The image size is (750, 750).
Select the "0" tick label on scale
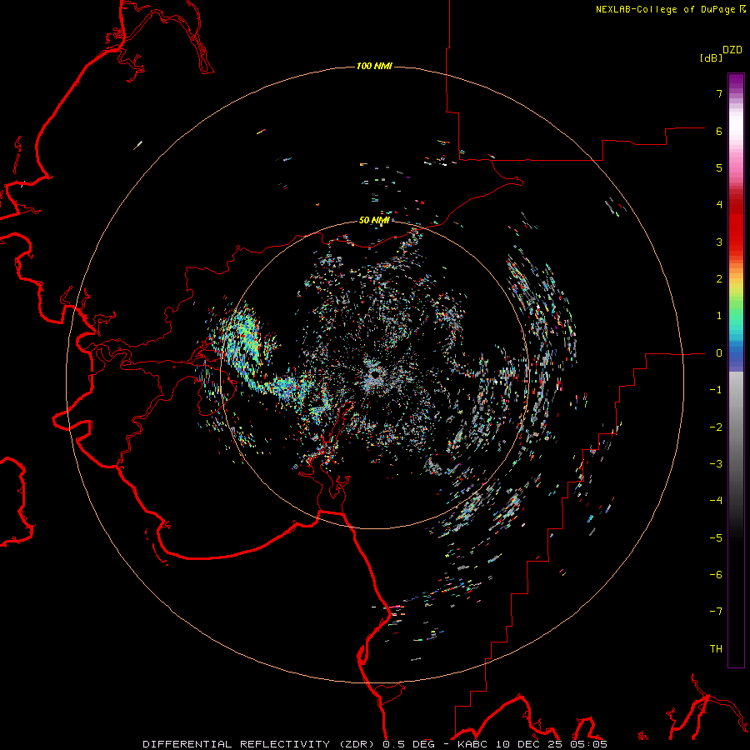[719, 353]
